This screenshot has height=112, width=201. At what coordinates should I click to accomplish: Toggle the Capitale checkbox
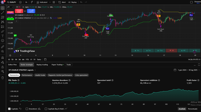(9, 109)
